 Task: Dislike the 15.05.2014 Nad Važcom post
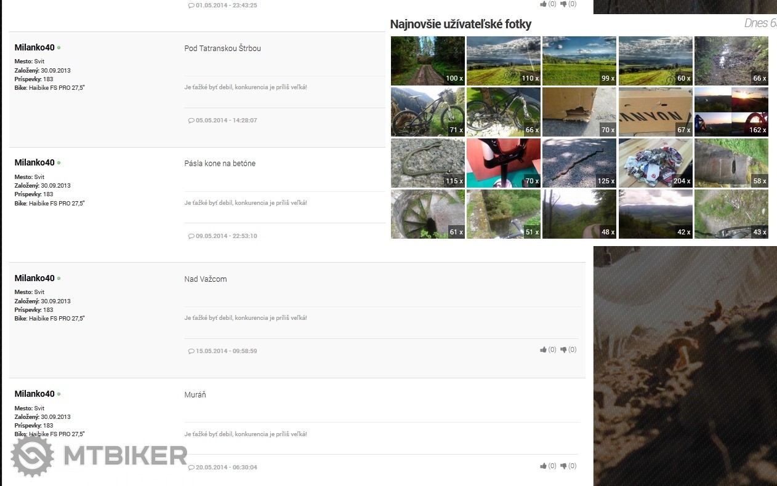click(563, 350)
